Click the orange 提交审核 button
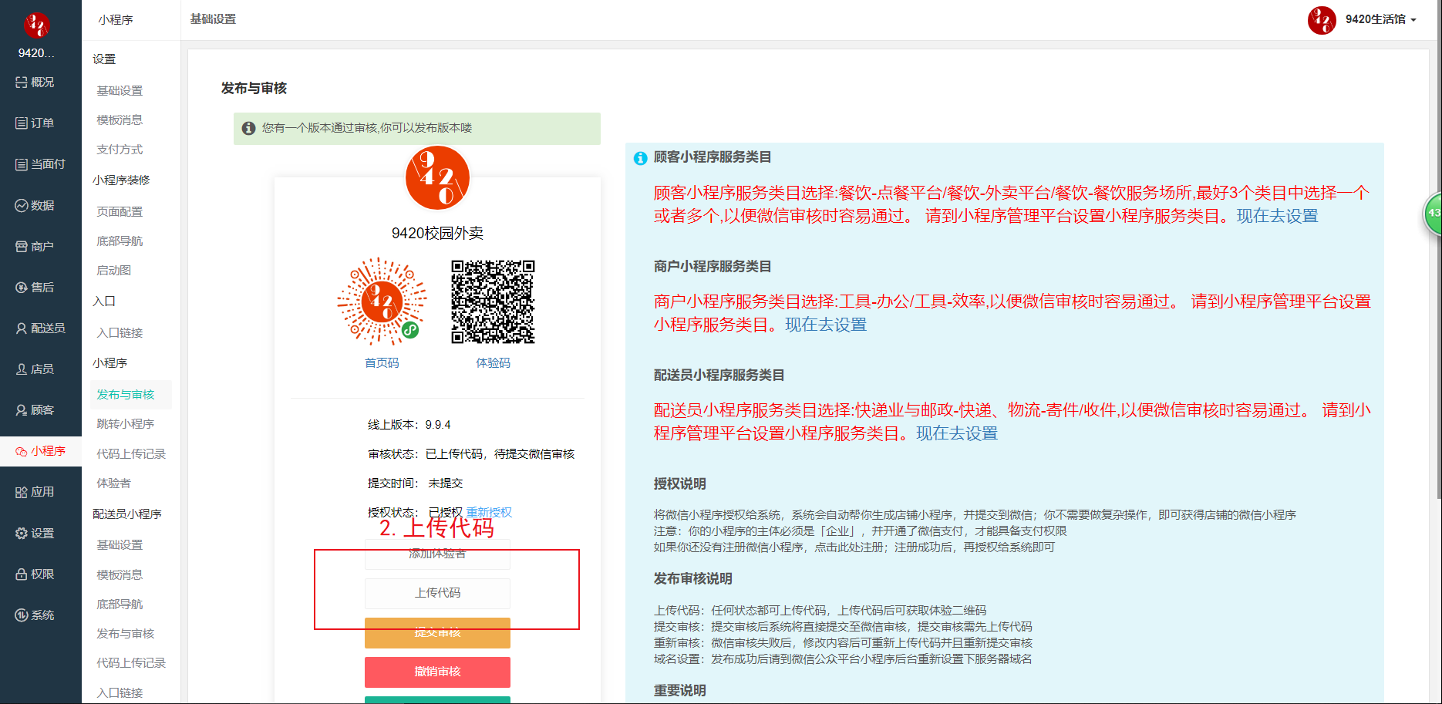The height and width of the screenshot is (704, 1442). coord(437,632)
